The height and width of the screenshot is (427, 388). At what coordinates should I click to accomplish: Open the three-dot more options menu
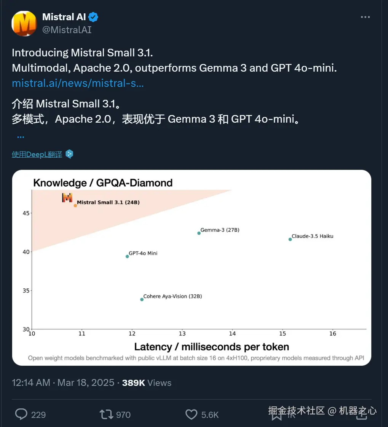(365, 17)
